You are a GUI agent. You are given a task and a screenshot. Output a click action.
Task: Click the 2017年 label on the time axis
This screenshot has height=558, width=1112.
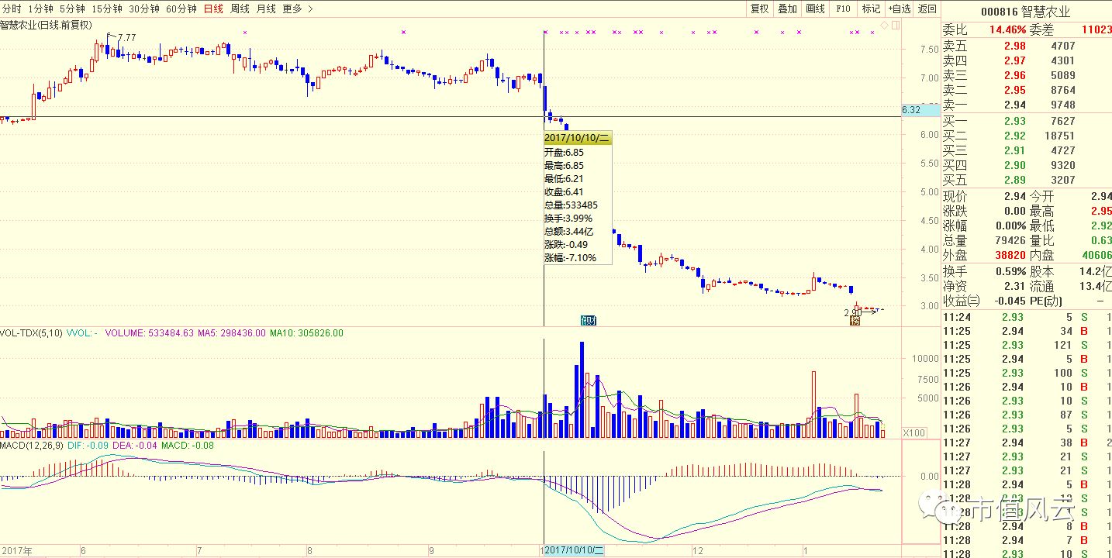point(16,551)
